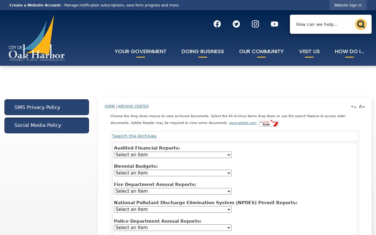Visit the Instagram icon link
Image resolution: width=376 pixels, height=235 pixels.
[x=255, y=24]
